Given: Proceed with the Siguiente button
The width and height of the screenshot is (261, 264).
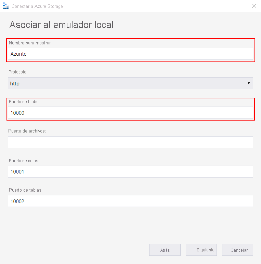Looking at the screenshot, I should [x=201, y=250].
